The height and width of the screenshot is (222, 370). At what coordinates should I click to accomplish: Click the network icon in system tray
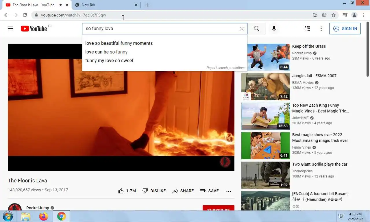click(341, 216)
